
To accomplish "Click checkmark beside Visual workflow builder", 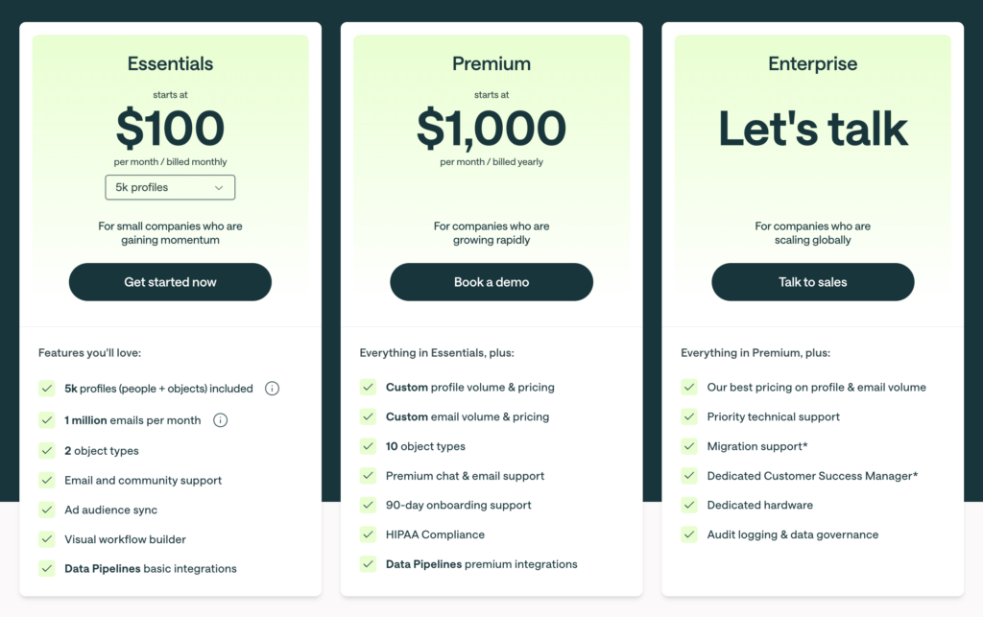I will coord(47,538).
